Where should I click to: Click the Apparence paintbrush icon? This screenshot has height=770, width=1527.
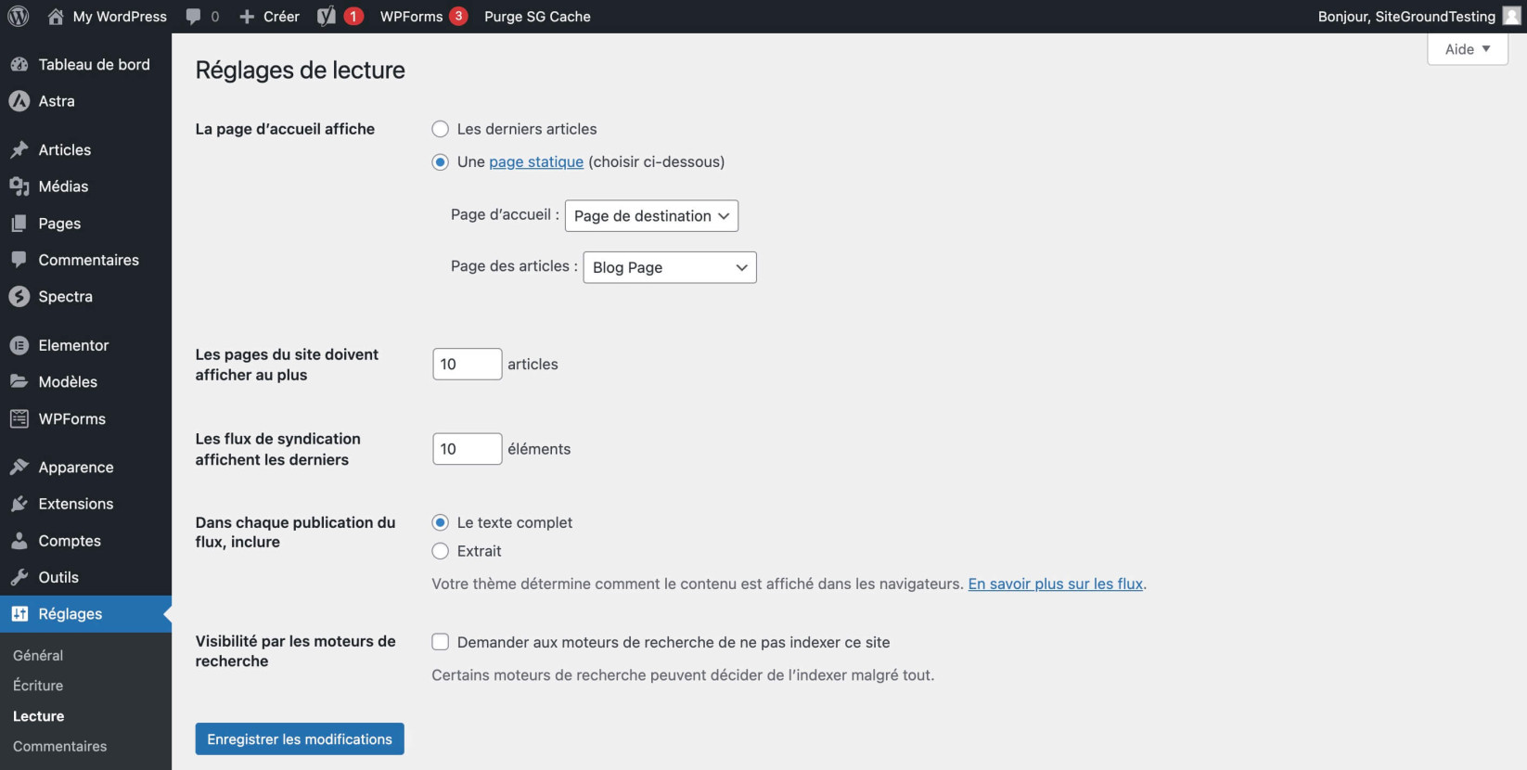[19, 468]
